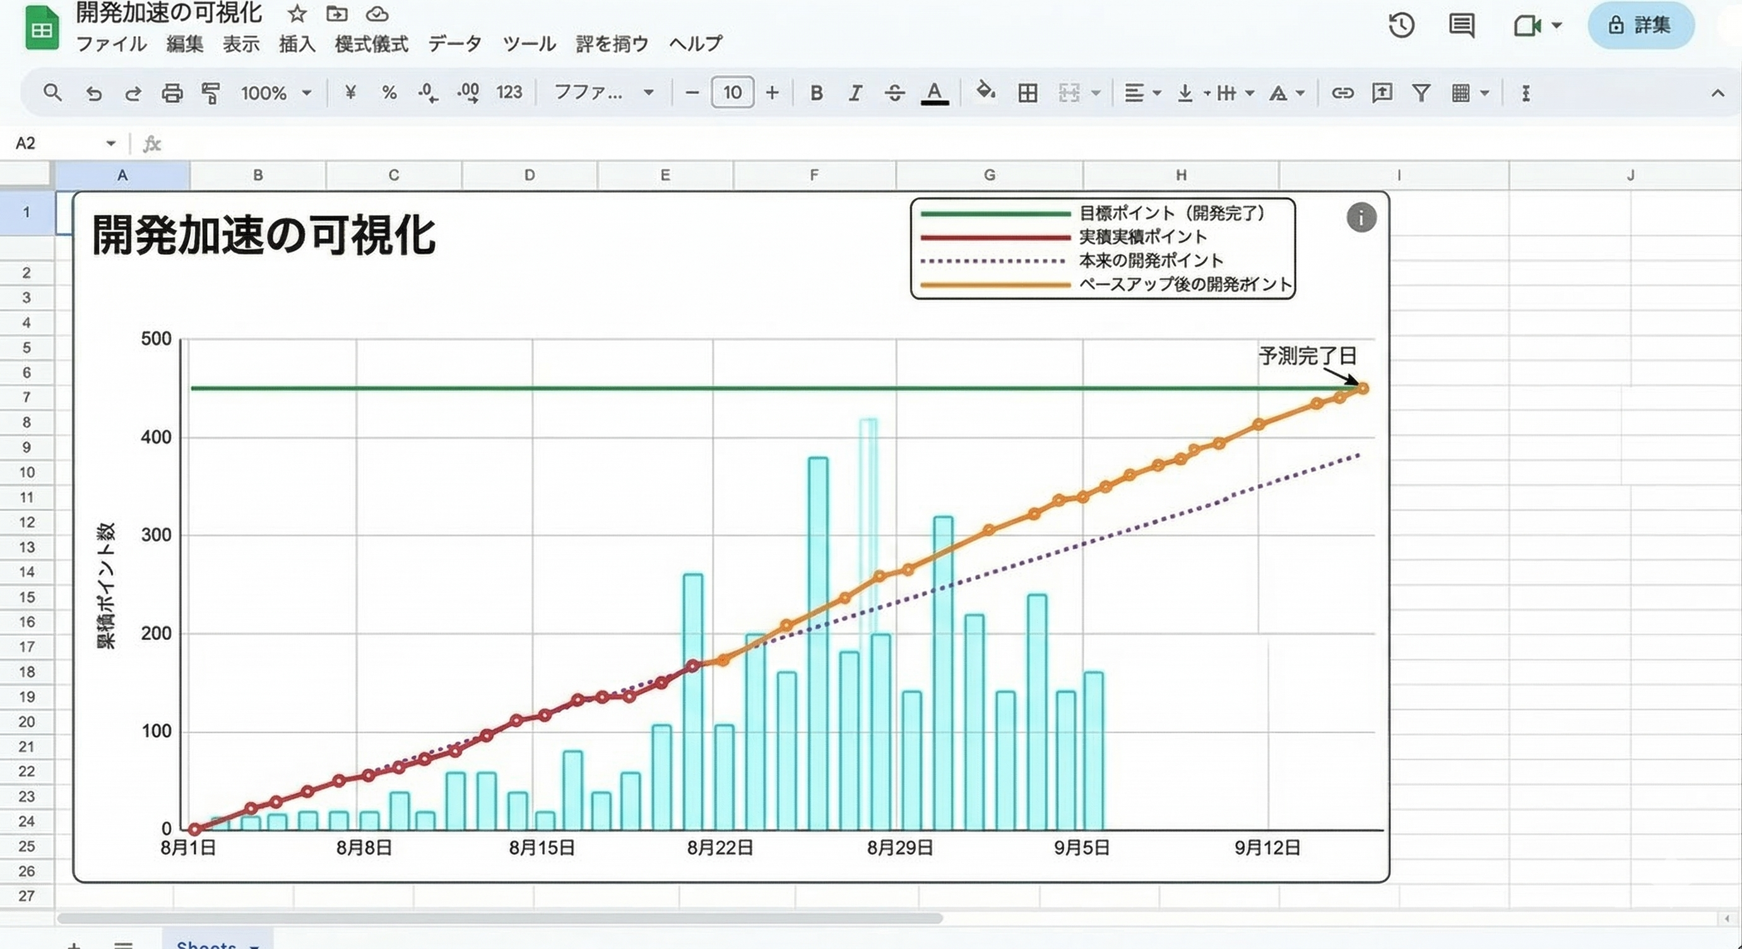Click the chart info icon
The image size is (1742, 949).
coord(1361,218)
